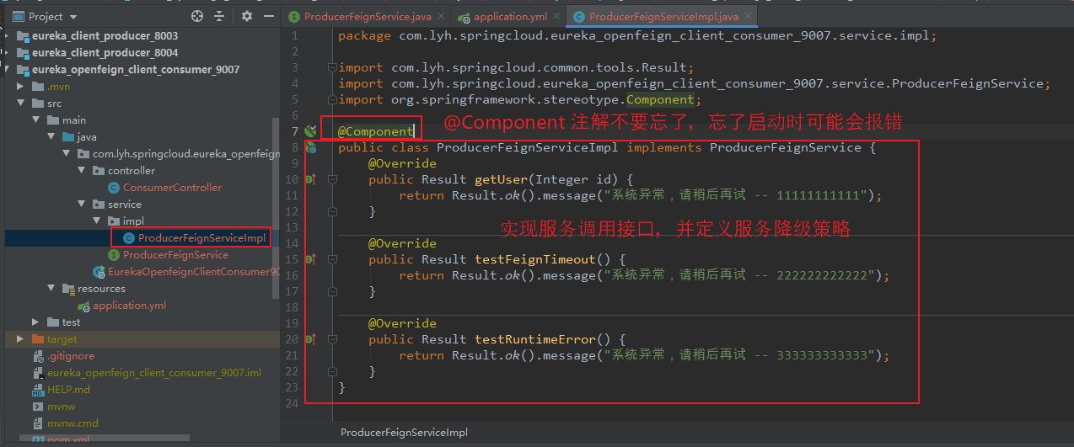
Task: Click the getUser method name
Action: (502, 179)
